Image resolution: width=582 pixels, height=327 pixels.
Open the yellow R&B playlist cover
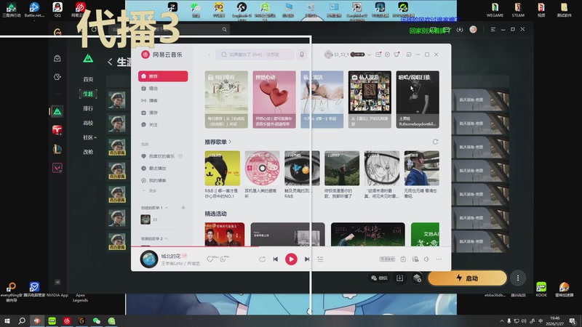point(223,168)
